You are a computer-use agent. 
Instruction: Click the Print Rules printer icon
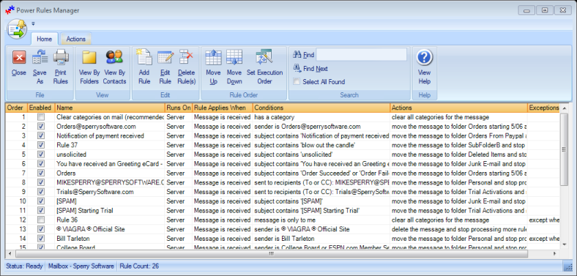pos(61,58)
